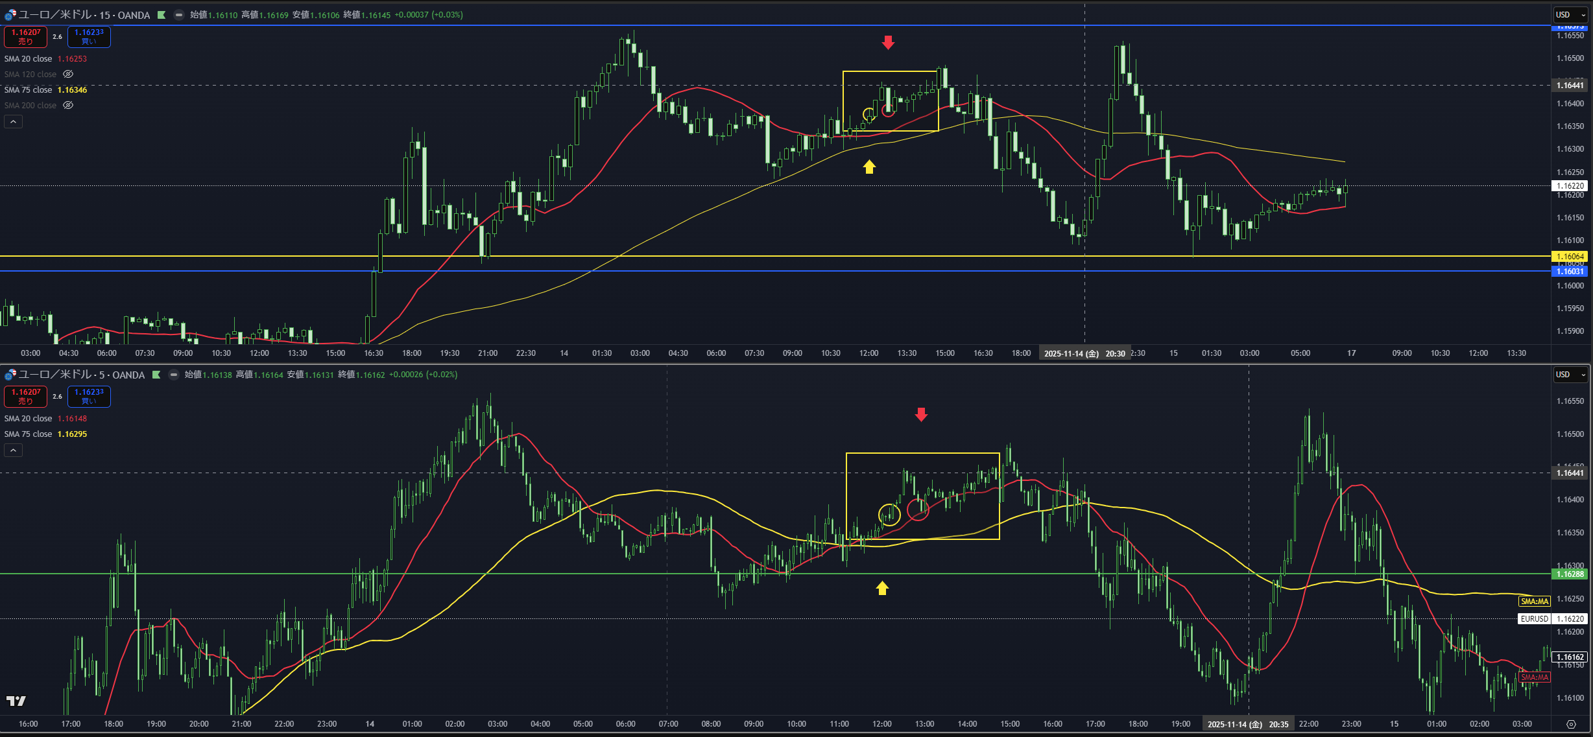Click the green flag icon on the 5-minute chart
The image size is (1593, 737).
pos(156,375)
